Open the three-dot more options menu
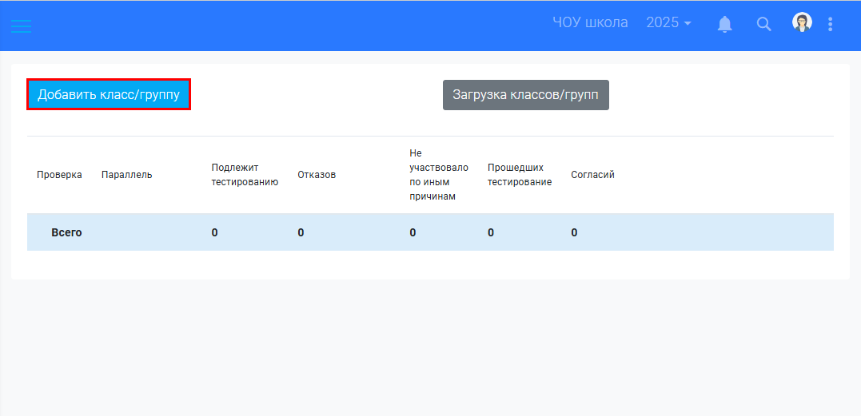861x416 pixels. 831,24
